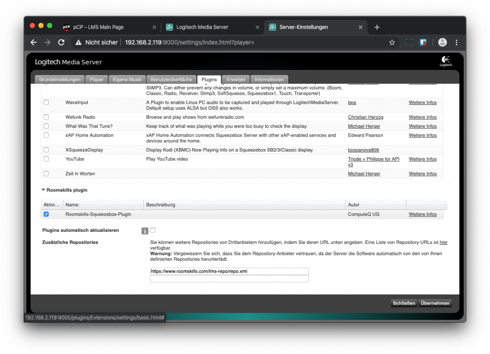Enable the WaveInput plugin checkbox

[x=46, y=102]
